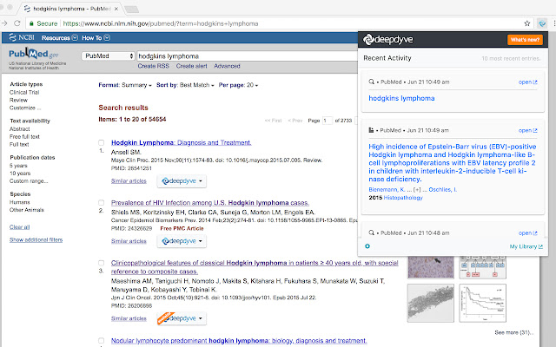Click the Histopathology journal link in popup
Image resolution: width=556 pixels, height=347 pixels.
(403, 198)
